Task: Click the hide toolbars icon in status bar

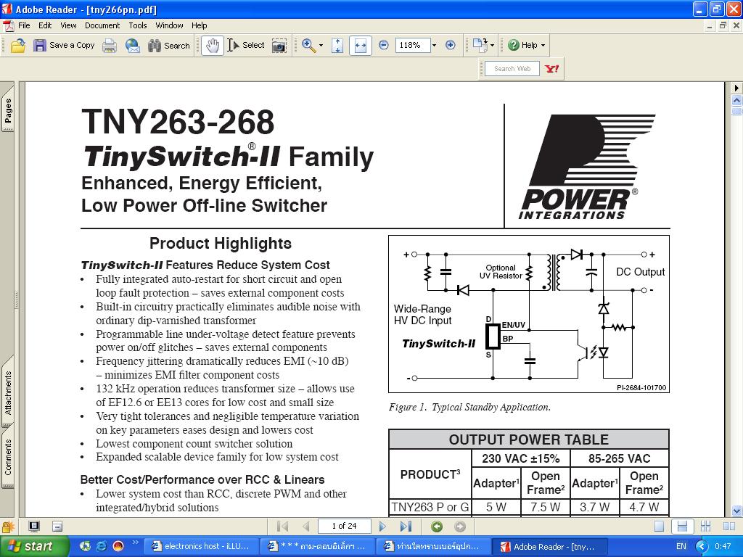Action: [57, 527]
